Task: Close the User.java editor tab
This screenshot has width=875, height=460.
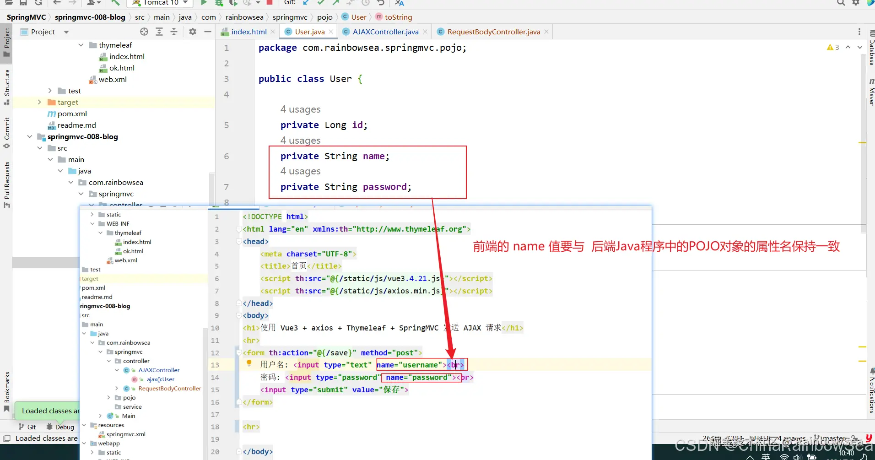Action: [331, 32]
